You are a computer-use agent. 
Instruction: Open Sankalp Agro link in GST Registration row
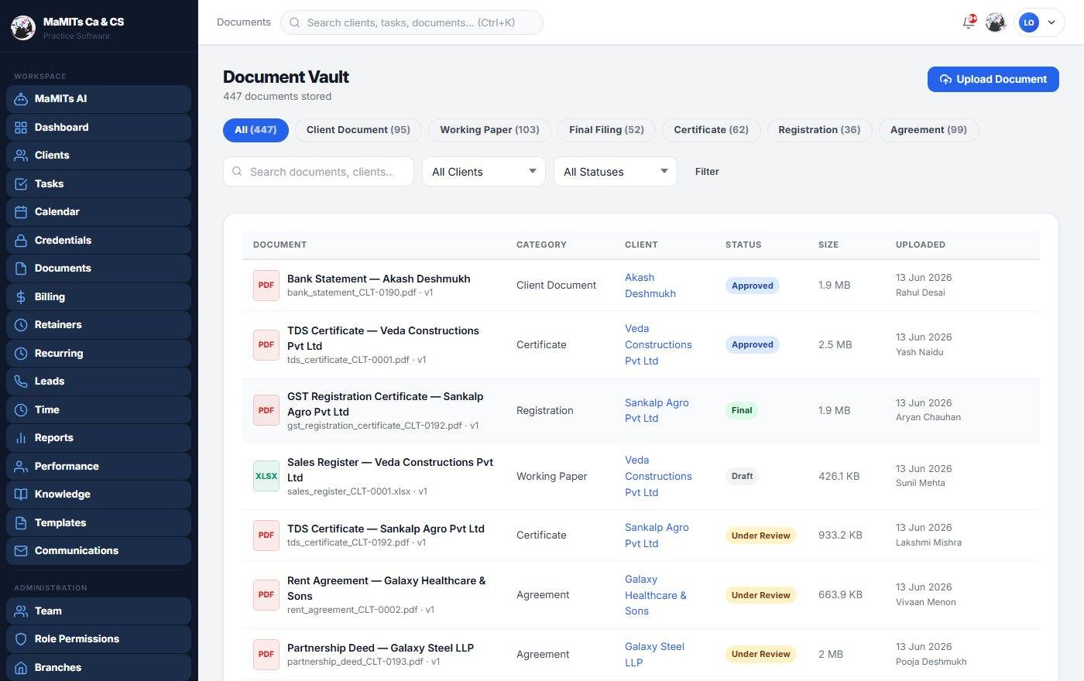(657, 410)
